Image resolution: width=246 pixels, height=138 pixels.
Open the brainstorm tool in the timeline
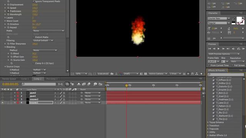click(x=95, y=84)
